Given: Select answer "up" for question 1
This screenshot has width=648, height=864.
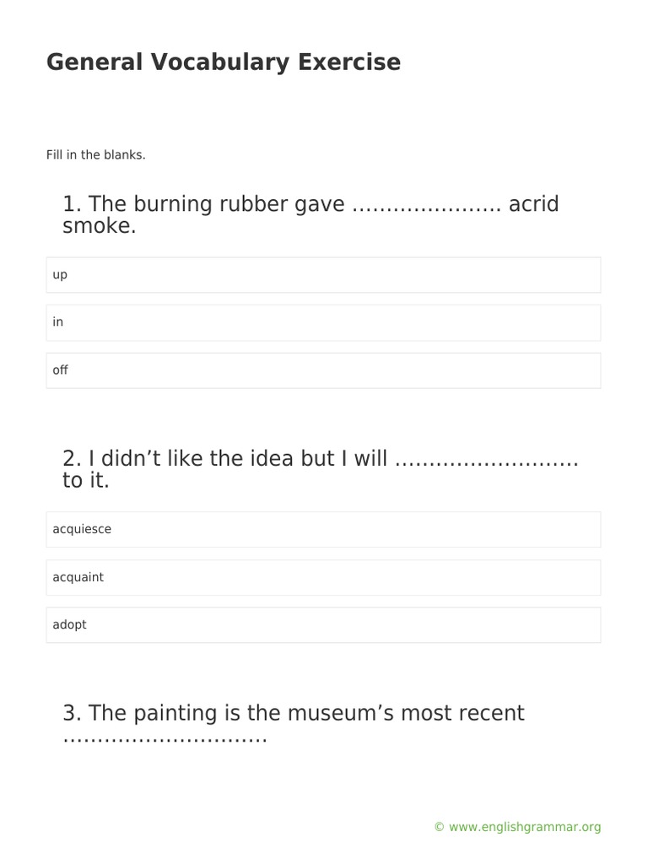Looking at the screenshot, I should point(323,275).
